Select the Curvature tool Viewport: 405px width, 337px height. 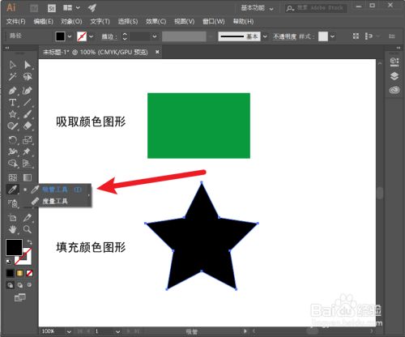pos(28,90)
